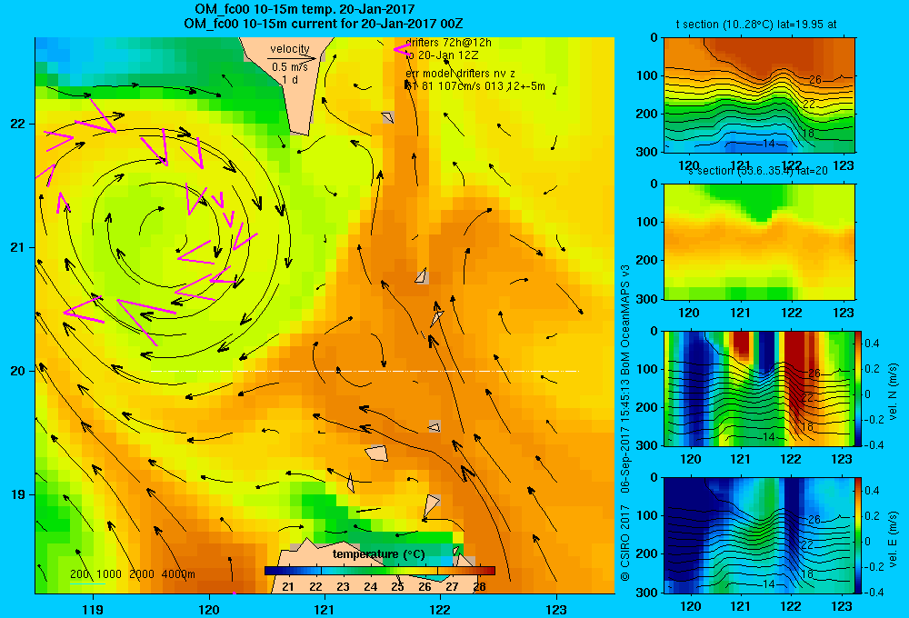Click the 28 tick label on the temperature colorbar
Image resolution: width=909 pixels, height=618 pixels.
(479, 587)
